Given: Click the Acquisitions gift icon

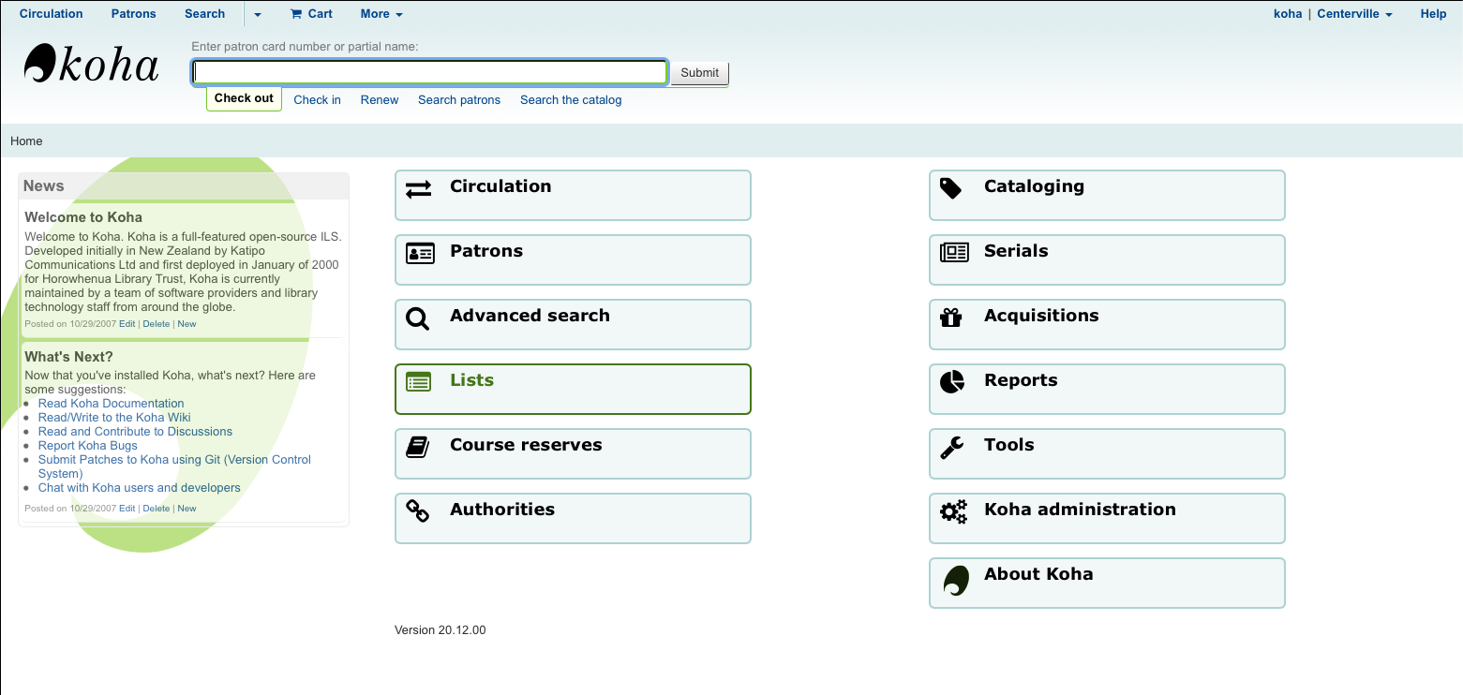Looking at the screenshot, I should [x=951, y=318].
